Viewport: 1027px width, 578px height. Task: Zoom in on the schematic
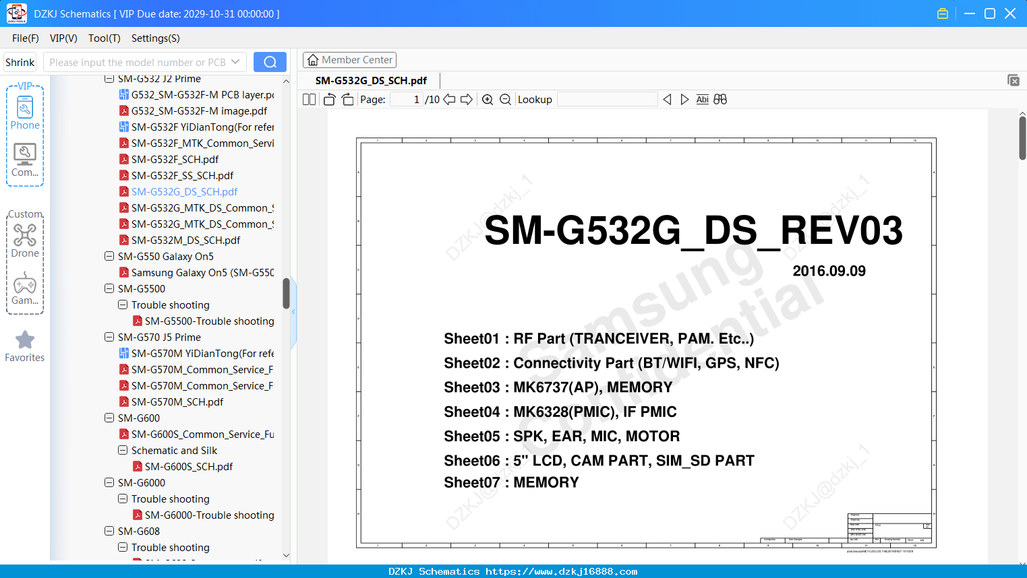point(488,100)
